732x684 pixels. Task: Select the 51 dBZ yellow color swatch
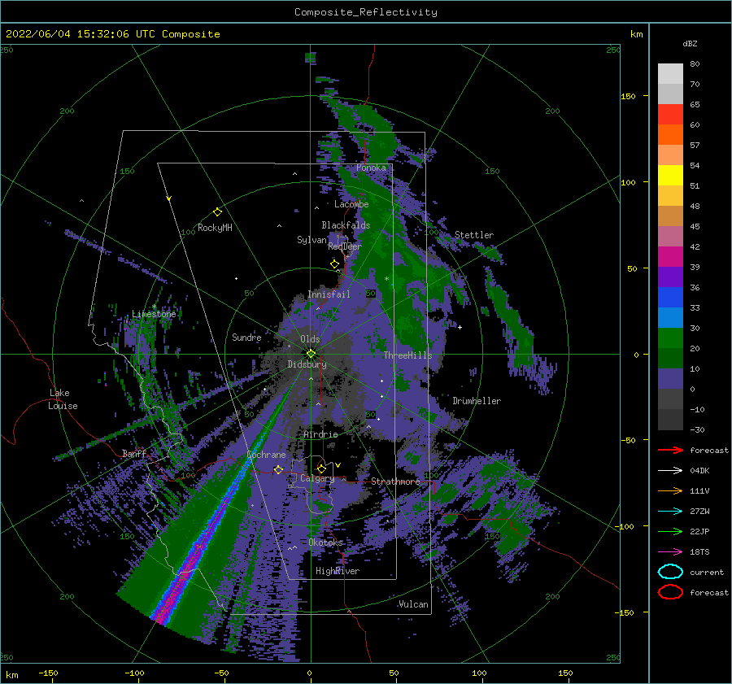point(670,175)
